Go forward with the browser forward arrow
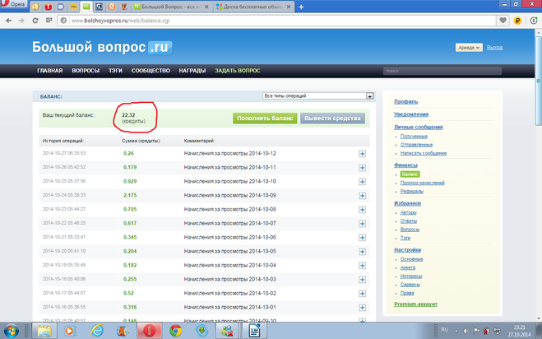Image resolution: width=542 pixels, height=339 pixels. coord(21,21)
